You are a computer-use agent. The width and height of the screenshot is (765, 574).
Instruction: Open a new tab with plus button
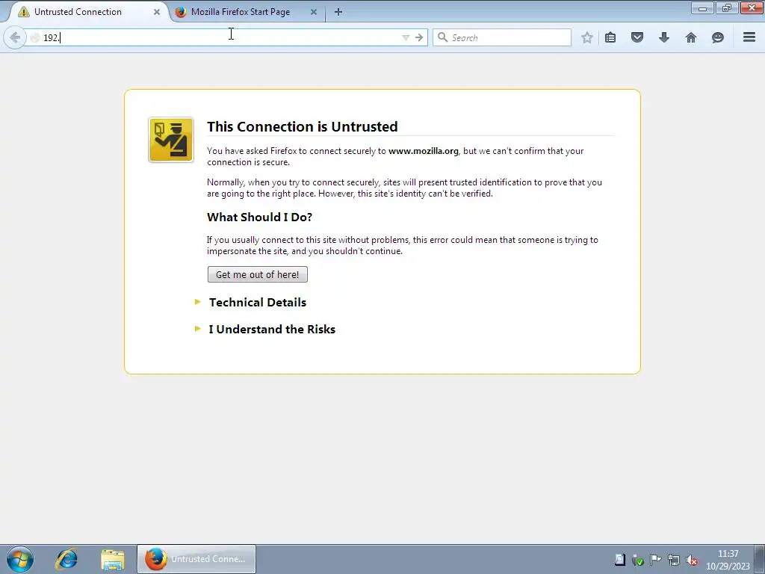coord(338,12)
